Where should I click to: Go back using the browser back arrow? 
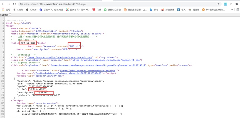(x=3, y=4)
